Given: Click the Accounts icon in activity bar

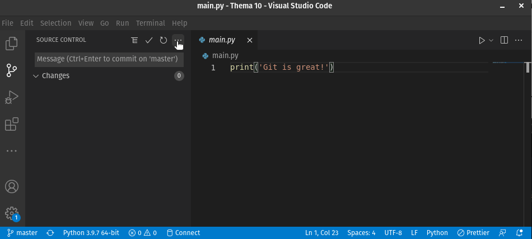Looking at the screenshot, I should click(x=11, y=187).
